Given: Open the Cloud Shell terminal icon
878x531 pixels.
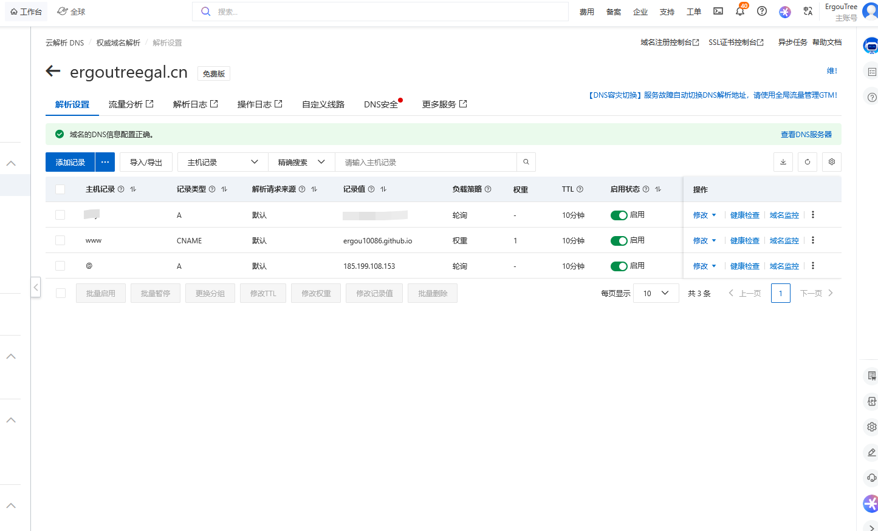Looking at the screenshot, I should click(718, 12).
